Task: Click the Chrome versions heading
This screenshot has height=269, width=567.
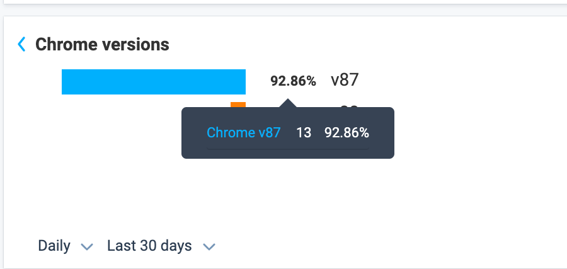Action: pyautogui.click(x=102, y=44)
